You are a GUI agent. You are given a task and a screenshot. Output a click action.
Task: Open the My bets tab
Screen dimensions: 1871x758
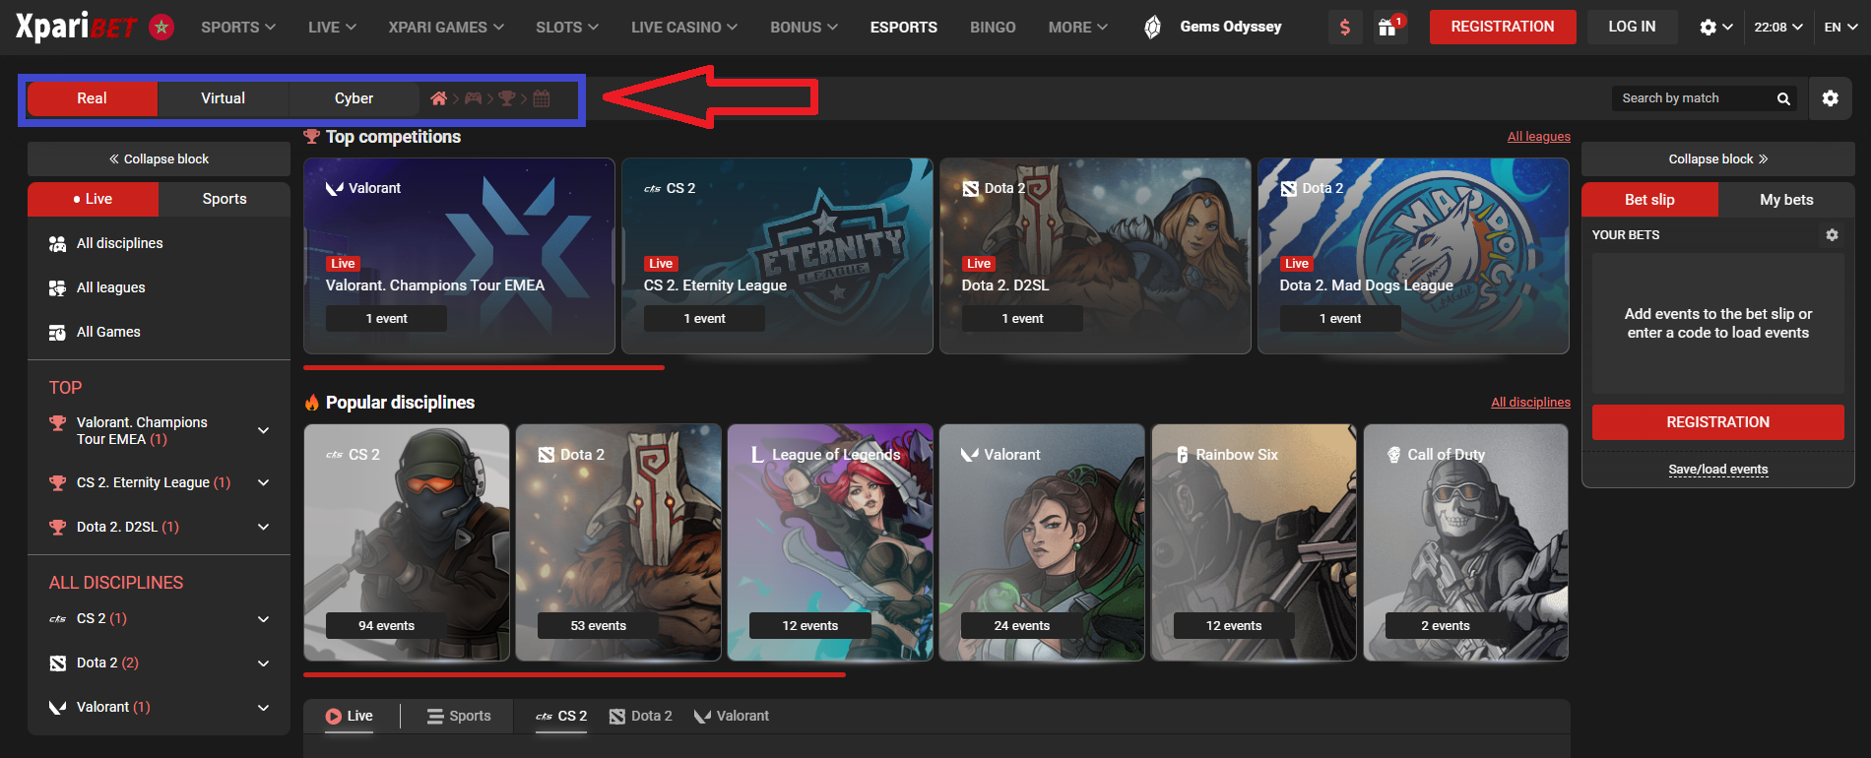pos(1786,200)
